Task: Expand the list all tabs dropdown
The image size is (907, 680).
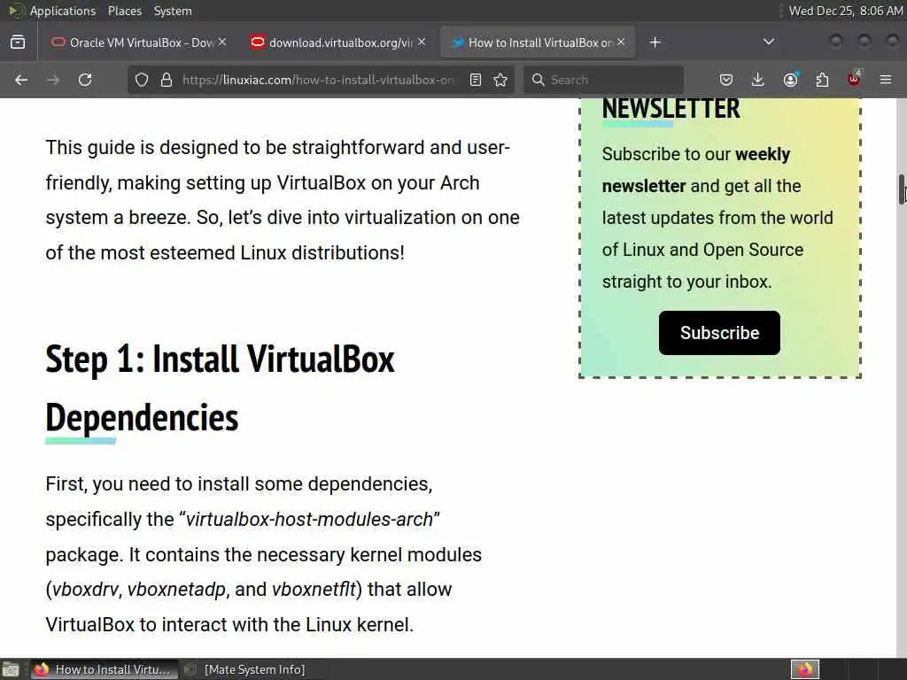Action: tap(769, 42)
